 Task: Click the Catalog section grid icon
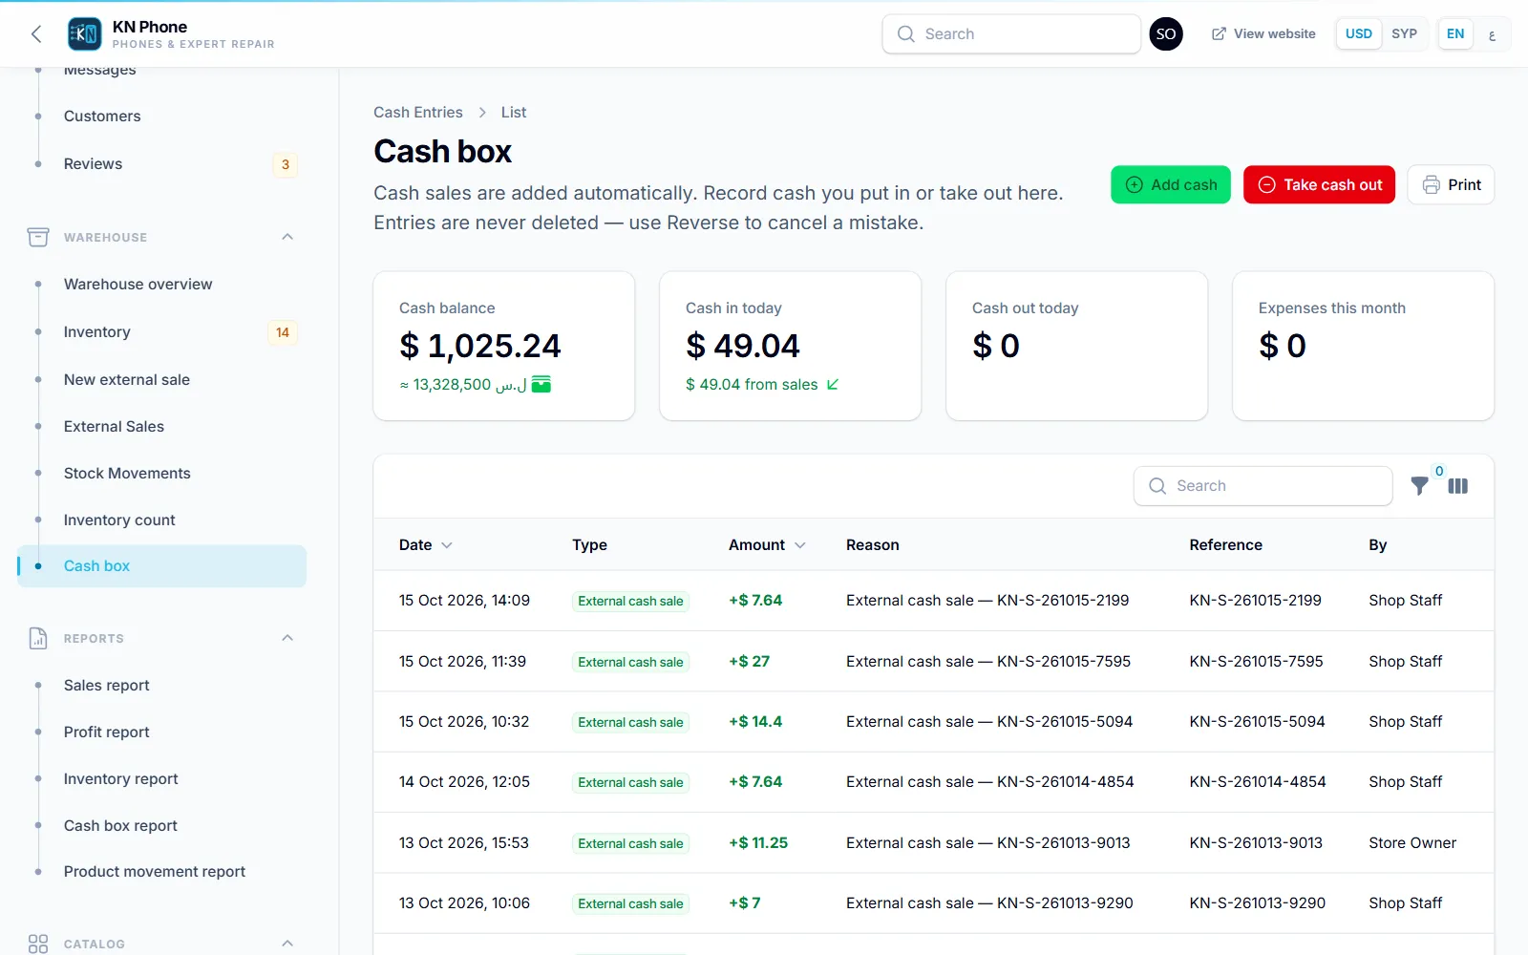38,944
